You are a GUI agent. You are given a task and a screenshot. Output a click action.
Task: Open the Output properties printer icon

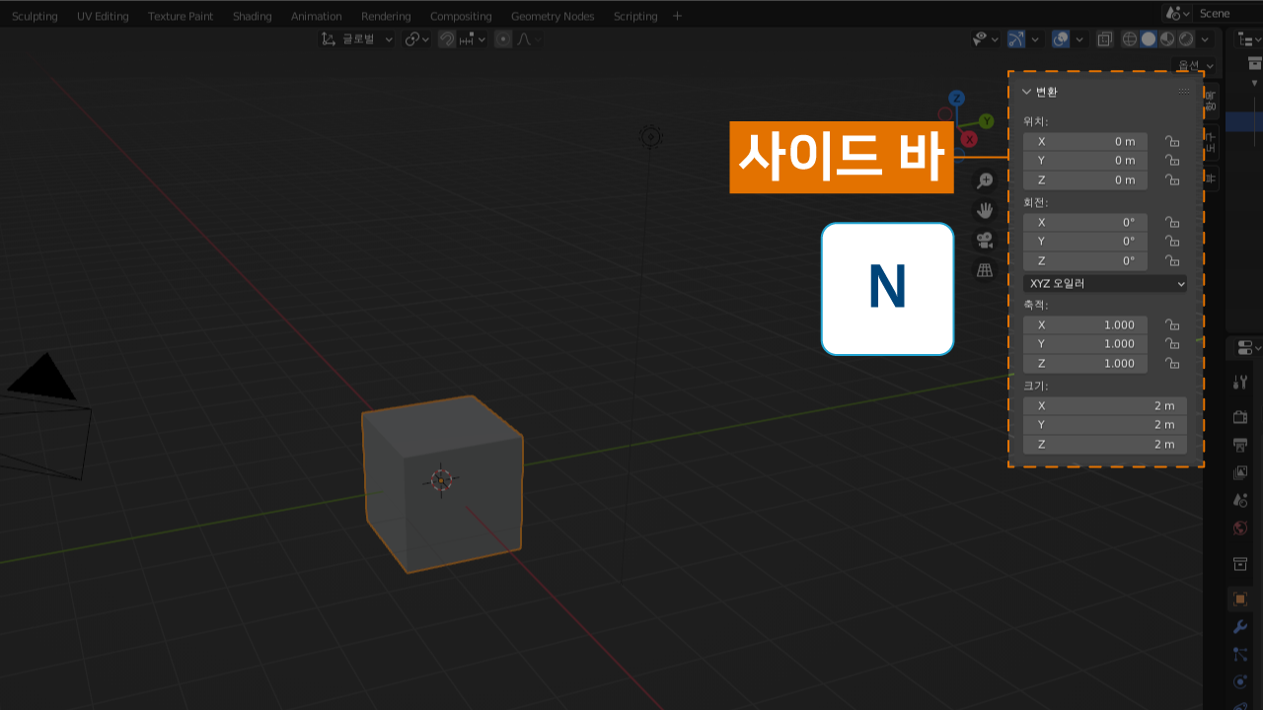pyautogui.click(x=1240, y=445)
